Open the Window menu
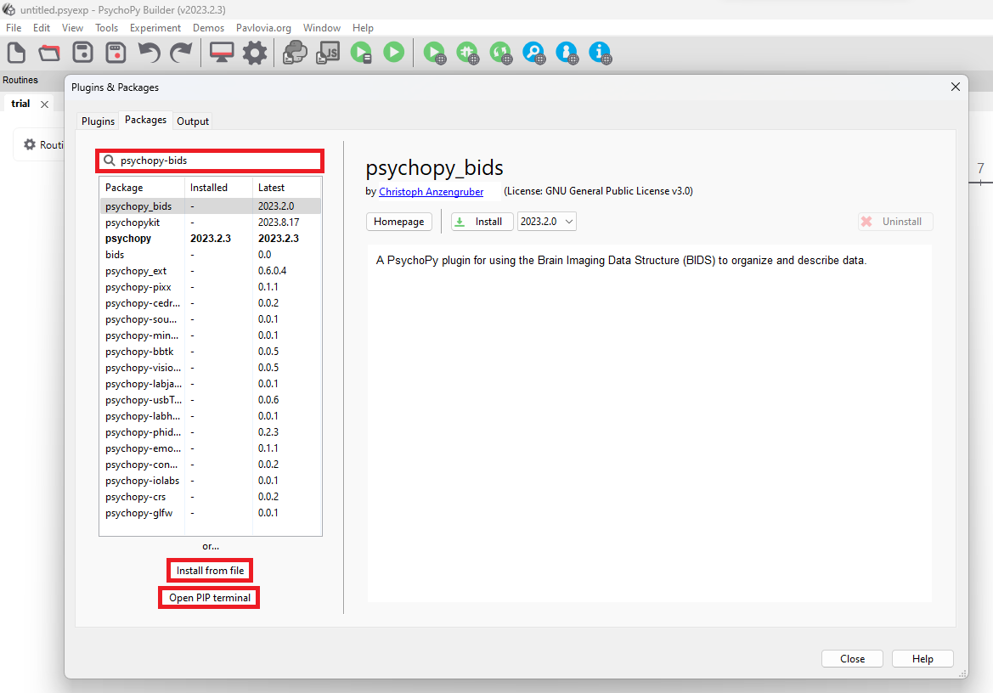The height and width of the screenshot is (693, 993). tap(322, 28)
